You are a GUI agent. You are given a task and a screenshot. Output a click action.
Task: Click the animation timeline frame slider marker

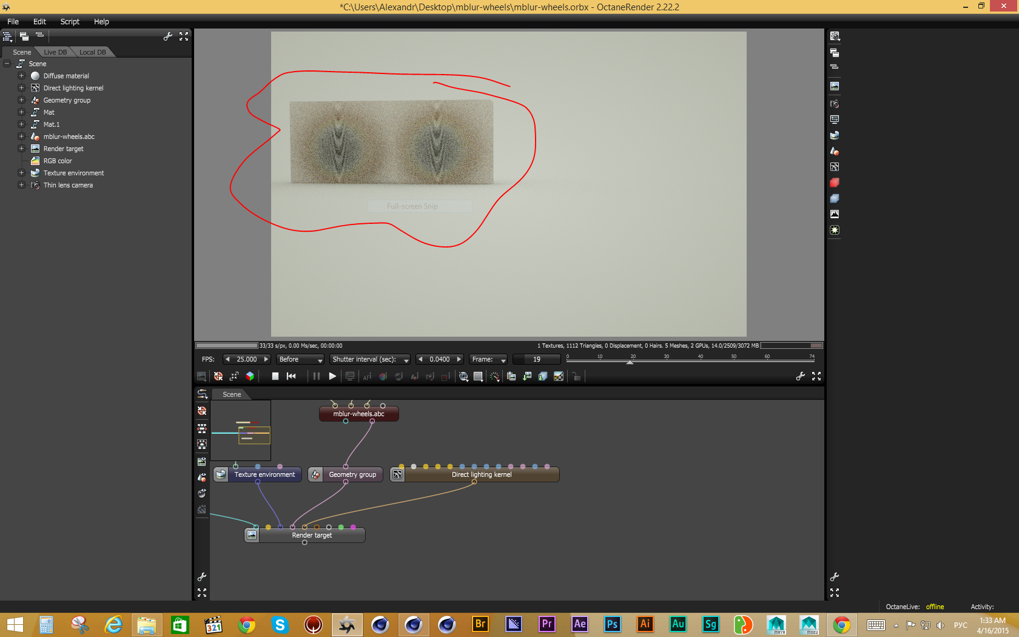tap(630, 362)
